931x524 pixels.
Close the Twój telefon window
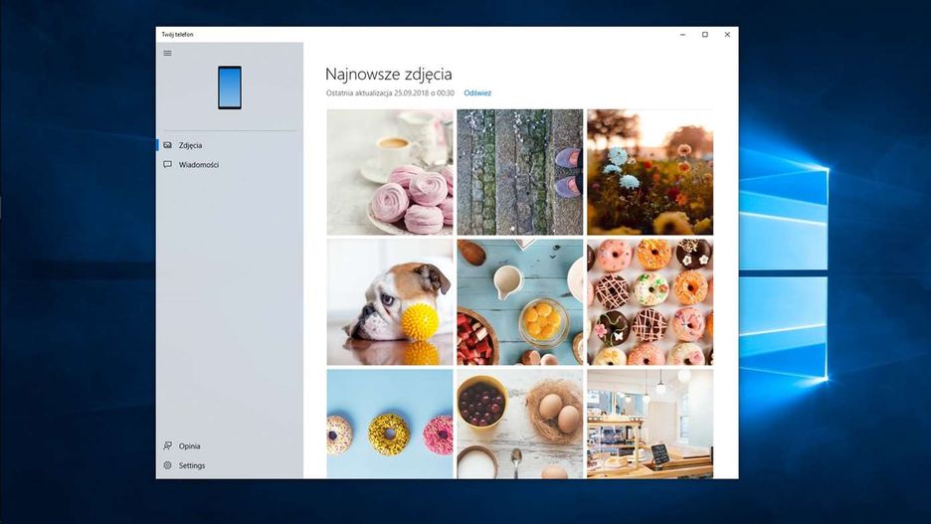tap(727, 35)
